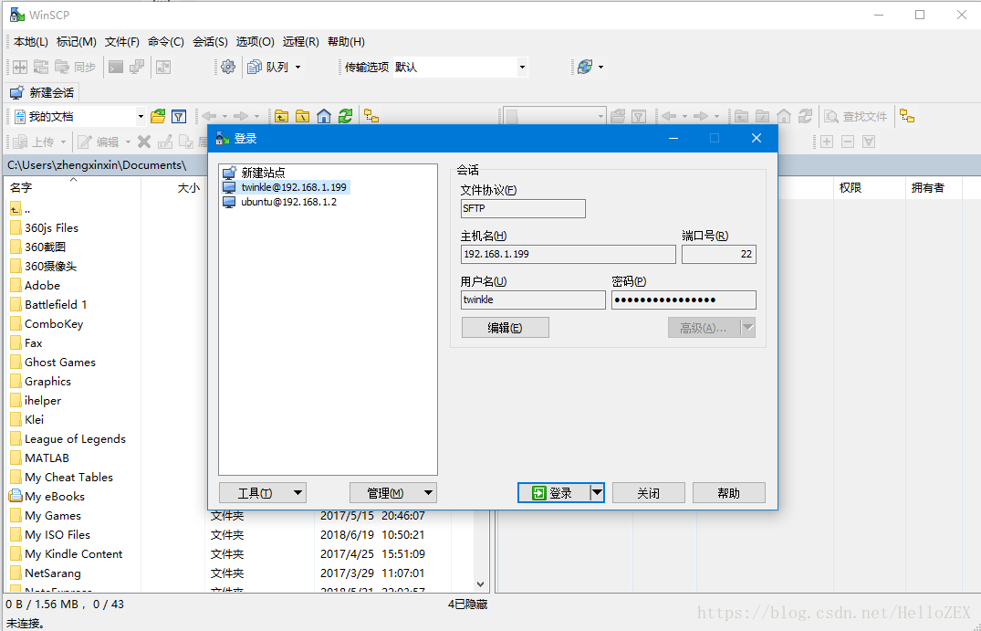The height and width of the screenshot is (631, 981).
Task: Open the terminal console icon
Action: click(116, 67)
